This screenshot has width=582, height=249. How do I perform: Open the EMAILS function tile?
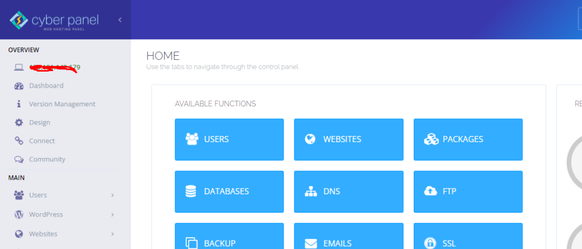348,238
